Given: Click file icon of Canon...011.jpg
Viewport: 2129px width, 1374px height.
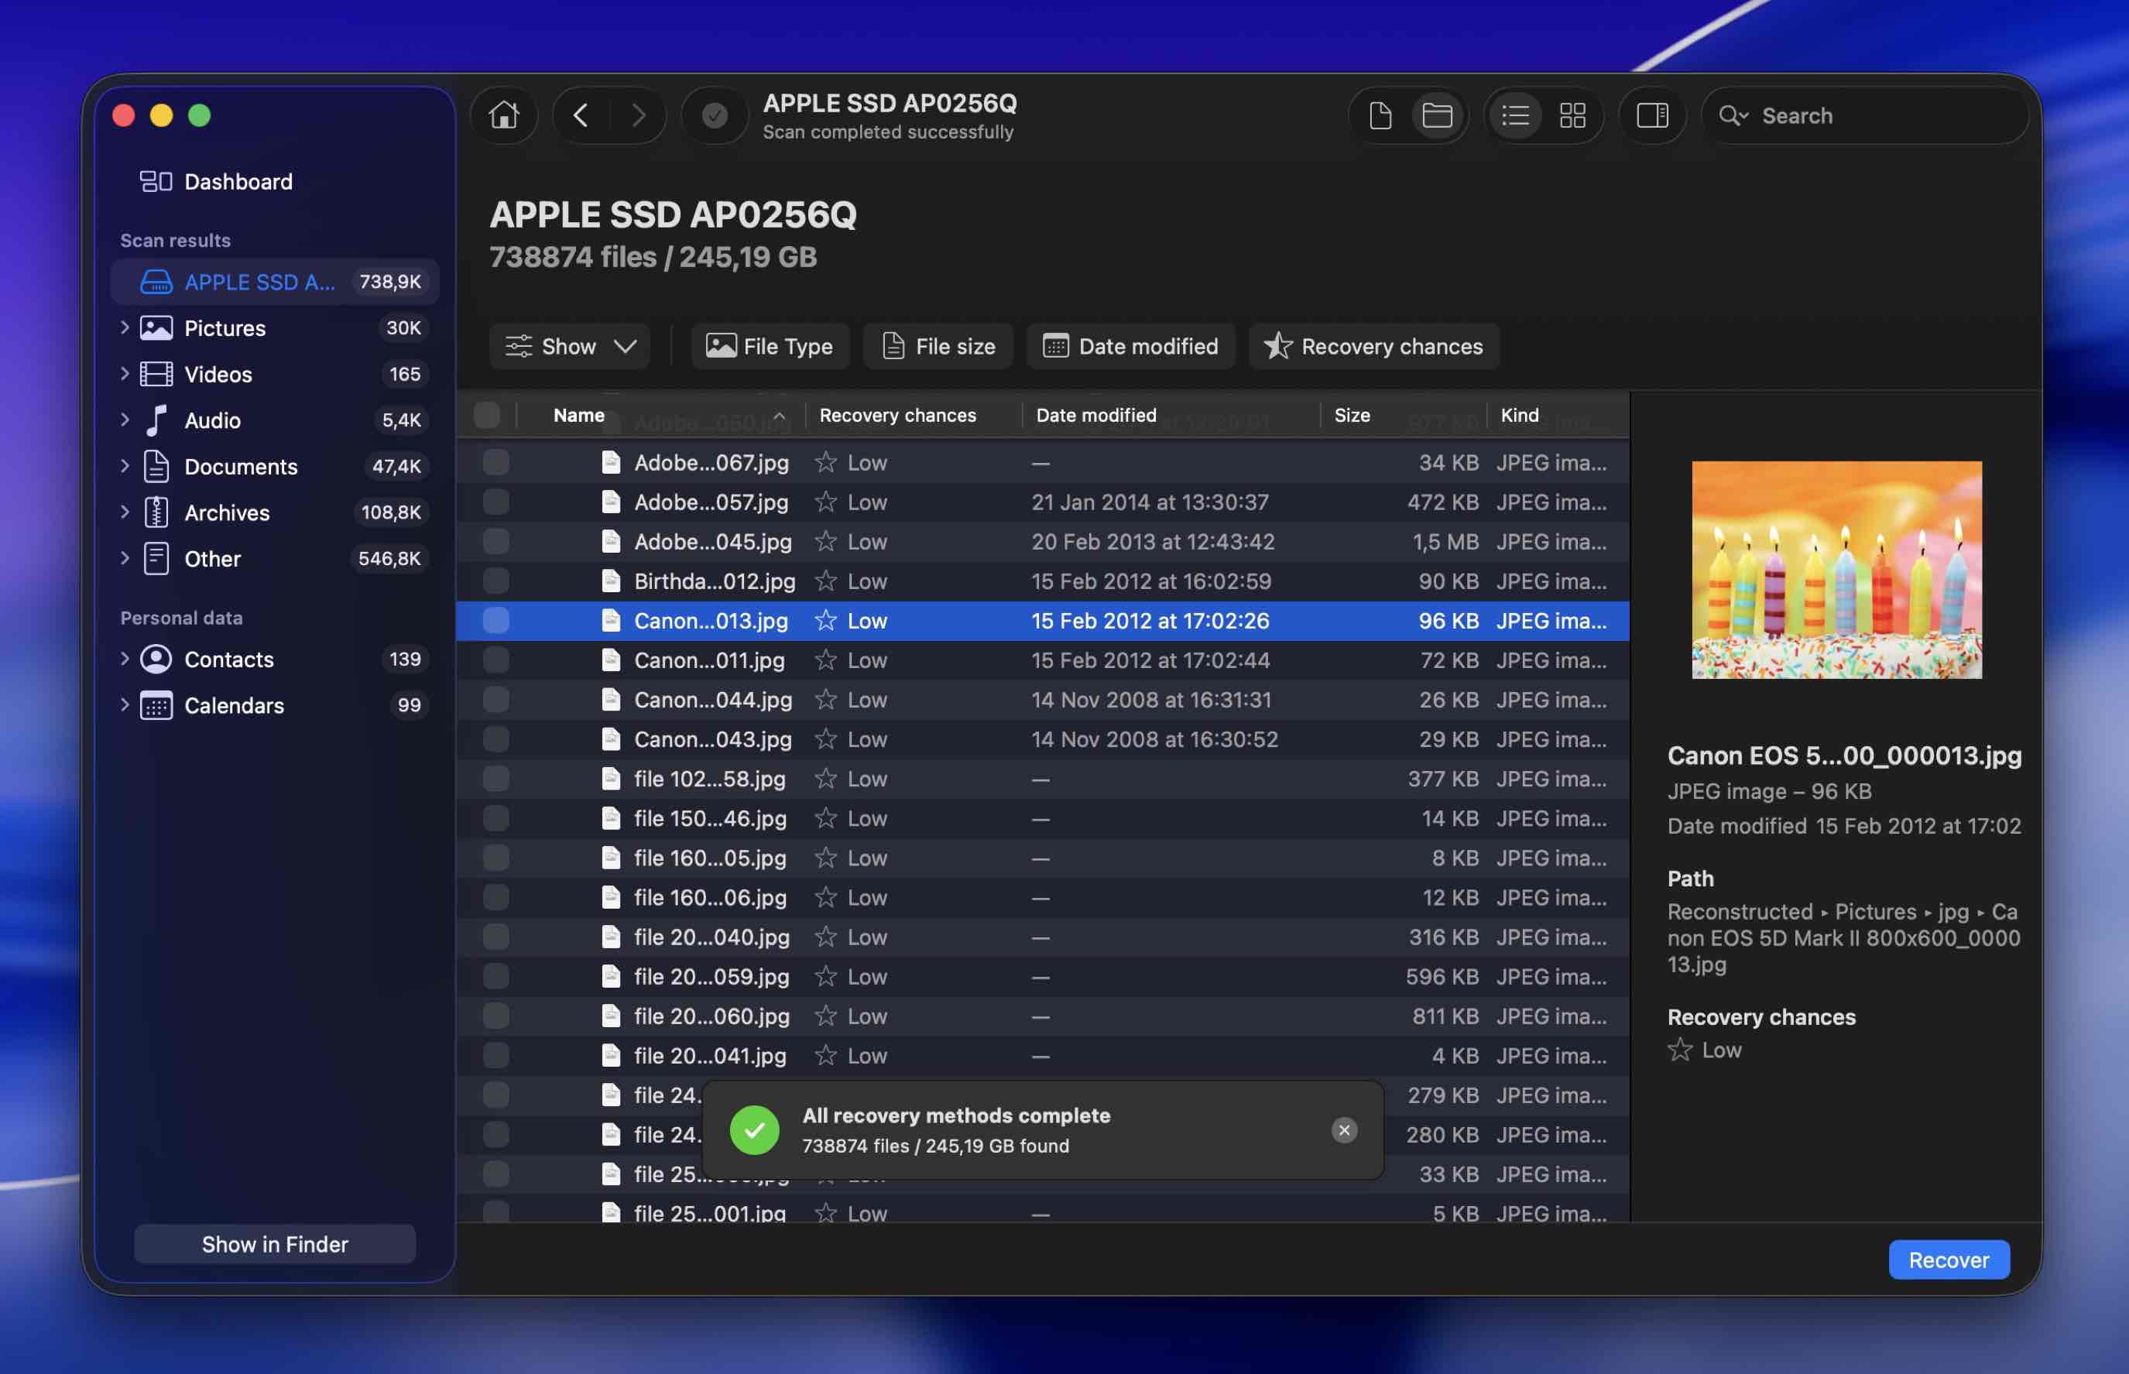Looking at the screenshot, I should pyautogui.click(x=612, y=660).
